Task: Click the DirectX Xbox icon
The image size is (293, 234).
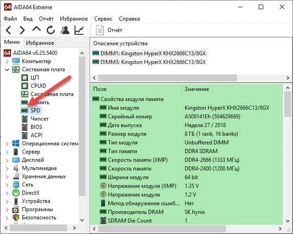Action: (x=16, y=193)
